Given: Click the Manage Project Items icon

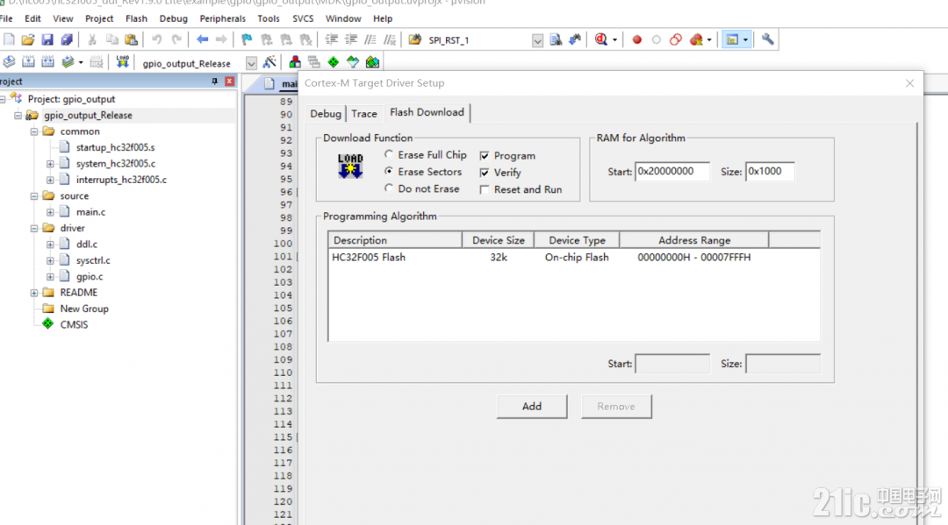Looking at the screenshot, I should tap(295, 61).
